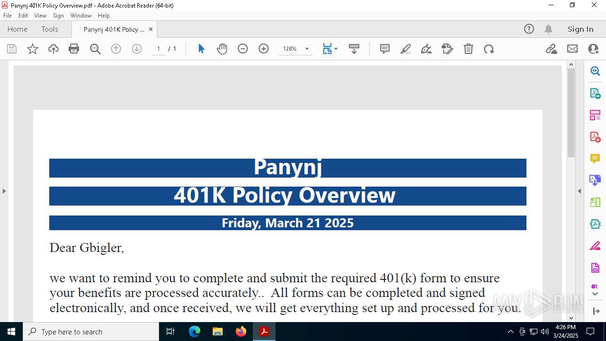Open the Help question mark icon

(x=529, y=29)
